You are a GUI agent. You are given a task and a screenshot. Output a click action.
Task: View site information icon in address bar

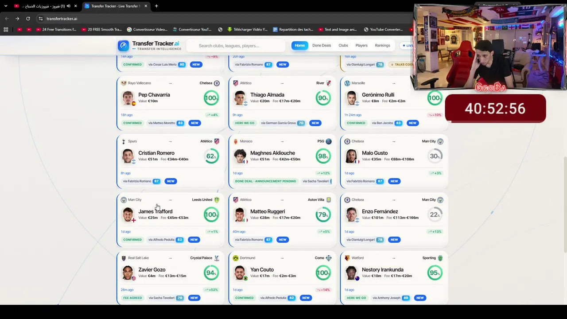click(41, 19)
